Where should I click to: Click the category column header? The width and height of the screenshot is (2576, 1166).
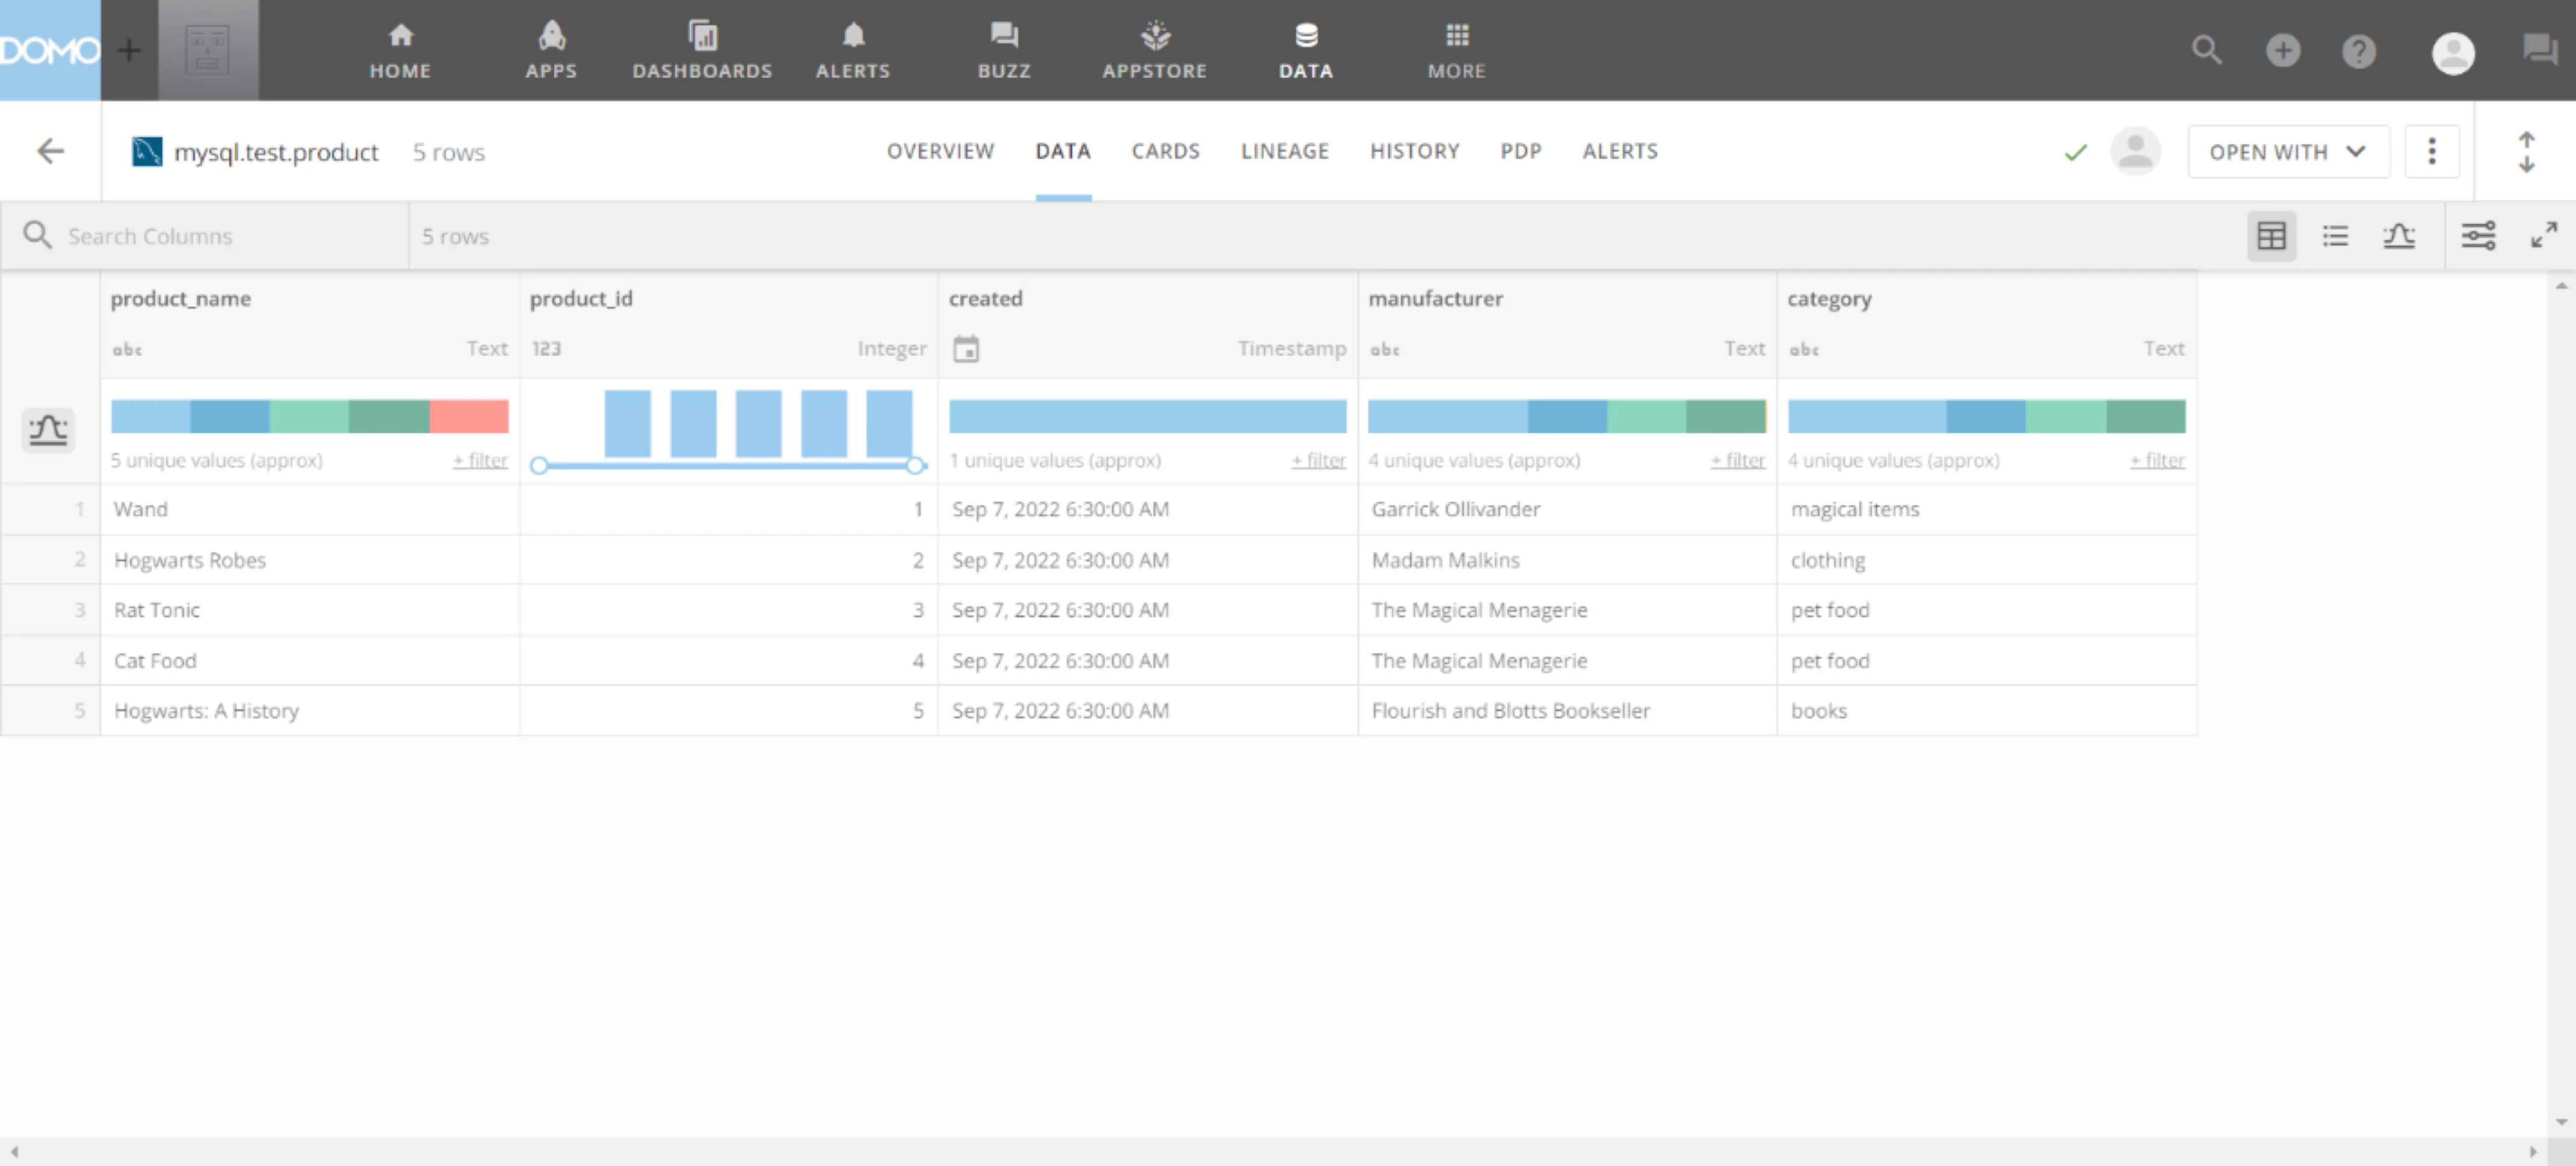pyautogui.click(x=1830, y=299)
